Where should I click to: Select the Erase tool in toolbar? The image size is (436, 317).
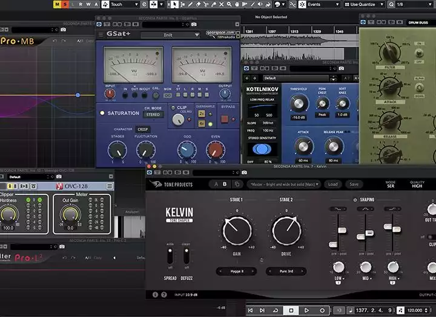[x=198, y=4]
